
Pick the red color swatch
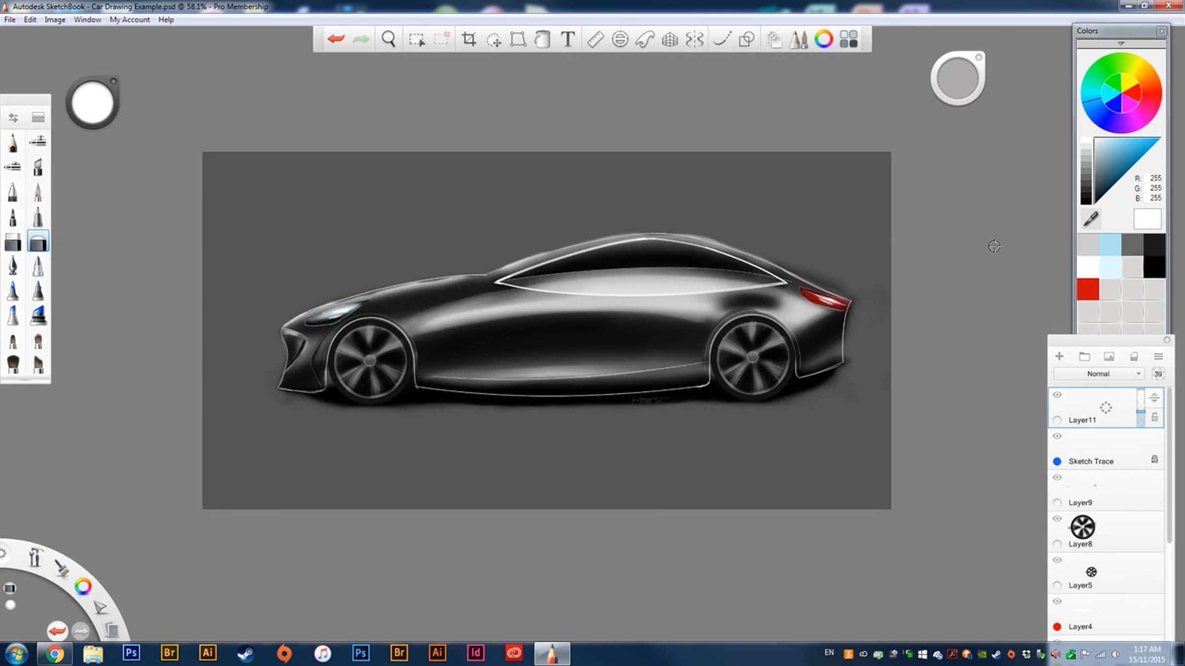[1088, 289]
